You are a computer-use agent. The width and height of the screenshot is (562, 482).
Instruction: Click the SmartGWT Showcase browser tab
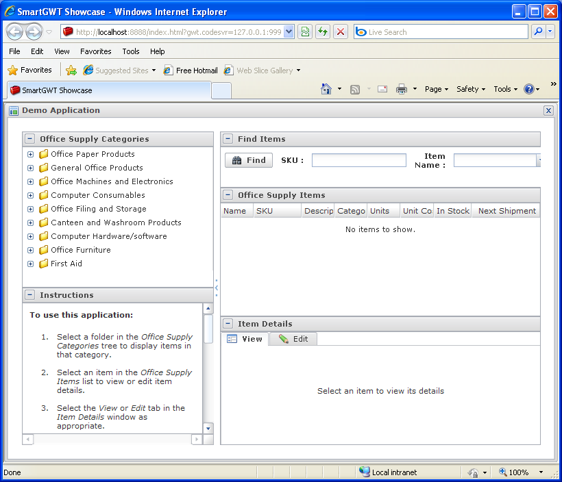click(x=109, y=90)
